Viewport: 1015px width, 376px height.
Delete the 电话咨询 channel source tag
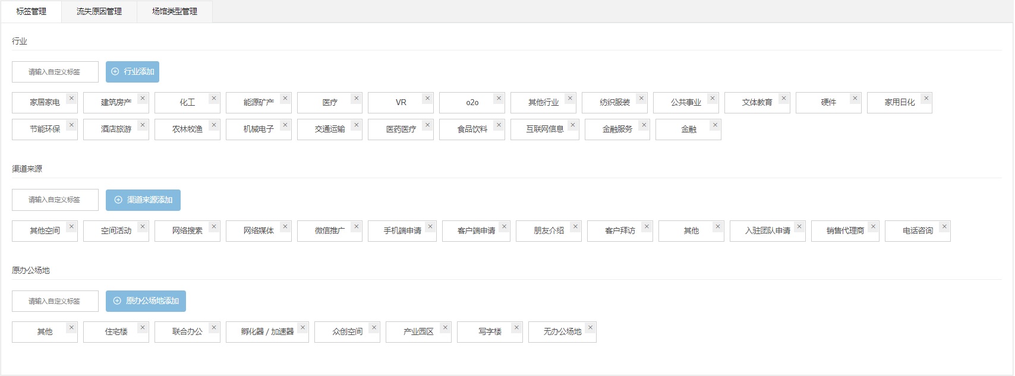point(944,227)
